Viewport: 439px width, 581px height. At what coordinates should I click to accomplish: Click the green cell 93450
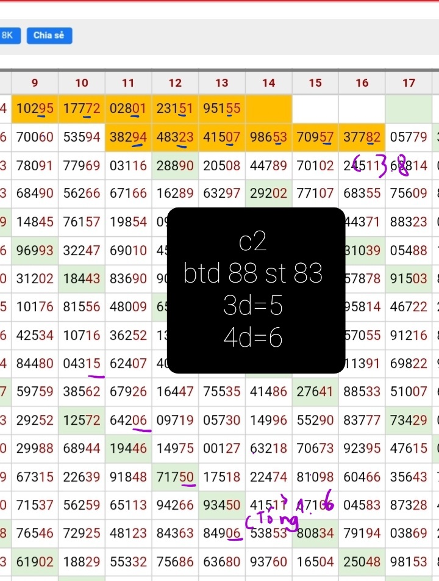click(222, 505)
